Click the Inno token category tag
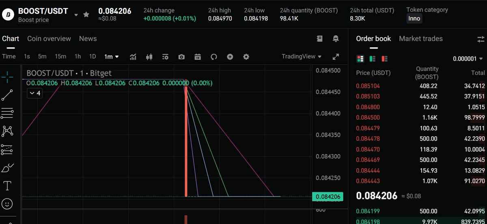This screenshot has height=224, width=487. pyautogui.click(x=414, y=18)
